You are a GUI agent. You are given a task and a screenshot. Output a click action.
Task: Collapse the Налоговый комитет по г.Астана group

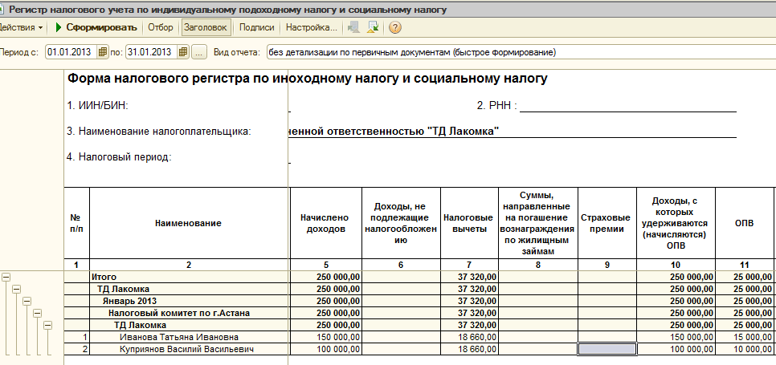(x=37, y=313)
